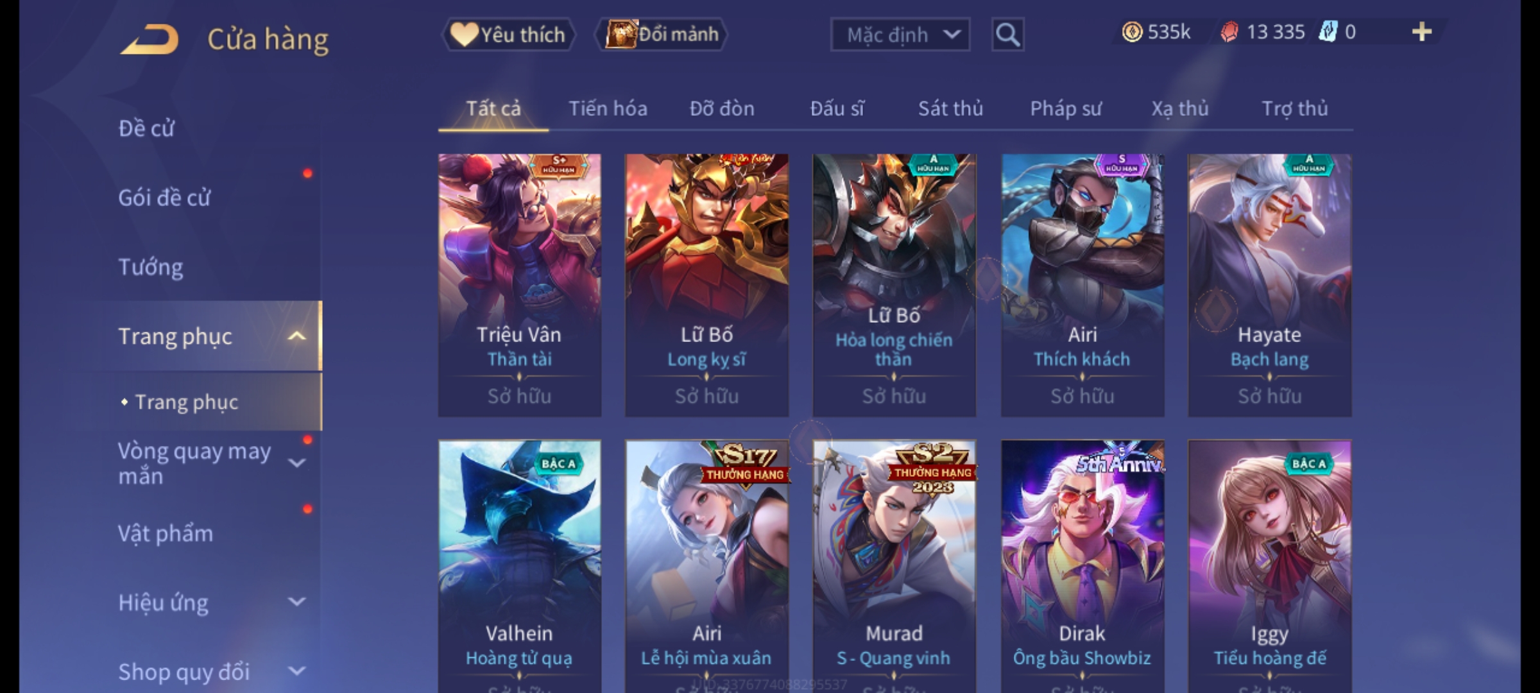Tap the red ruby currency icon
Viewport: 1540px width, 693px height.
pyautogui.click(x=1229, y=32)
